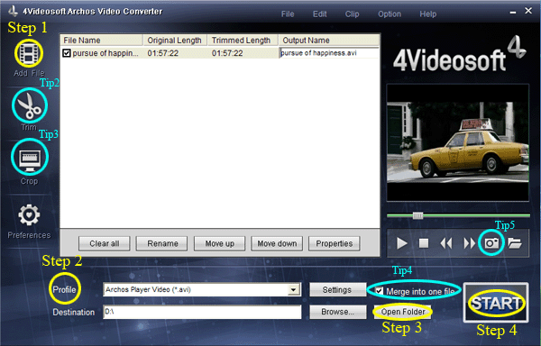The height and width of the screenshot is (346, 541).
Task: Open the Clip menu
Action: pos(352,14)
